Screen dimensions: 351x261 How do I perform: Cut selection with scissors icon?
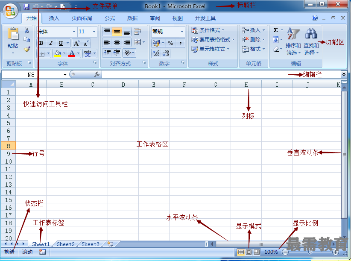point(27,30)
